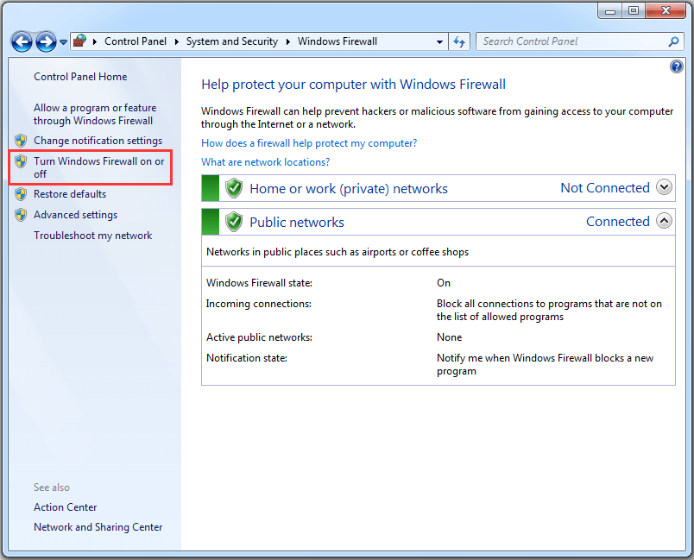Open address bar history dropdown
This screenshot has height=560, width=694.
coord(439,42)
